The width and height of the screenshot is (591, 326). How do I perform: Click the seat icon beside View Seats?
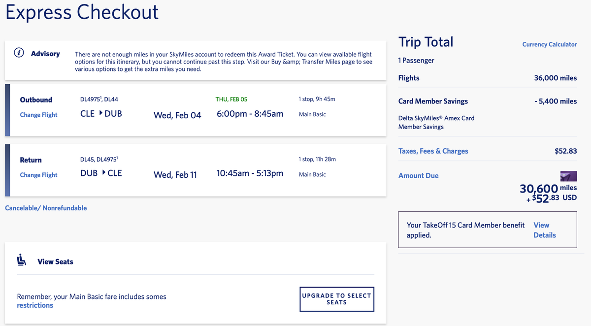22,260
